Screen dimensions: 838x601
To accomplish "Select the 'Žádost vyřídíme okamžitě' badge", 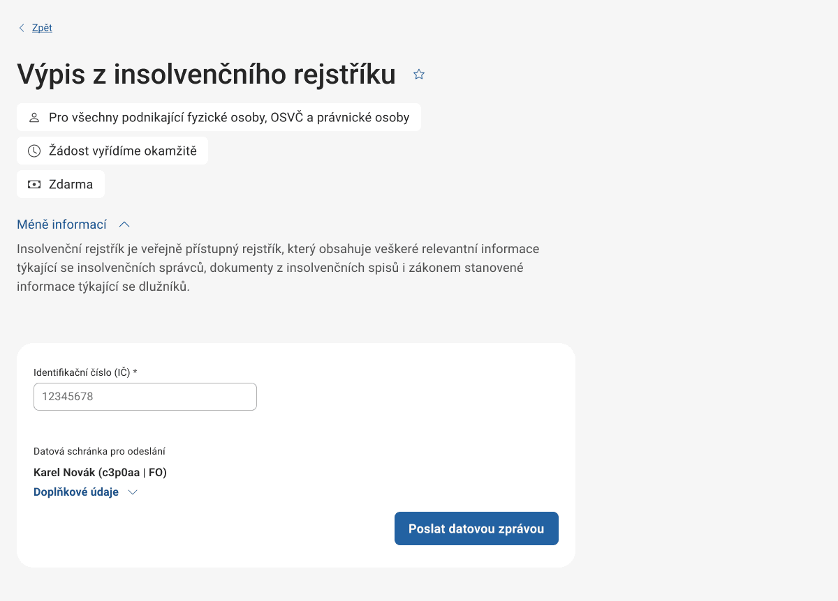I will [x=112, y=151].
